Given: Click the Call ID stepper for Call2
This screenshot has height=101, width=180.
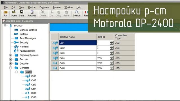Looking at the screenshot, I should click(x=112, y=48).
